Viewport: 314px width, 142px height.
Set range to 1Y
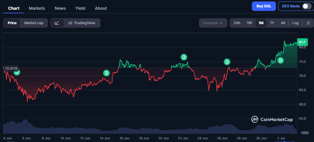[272, 23]
